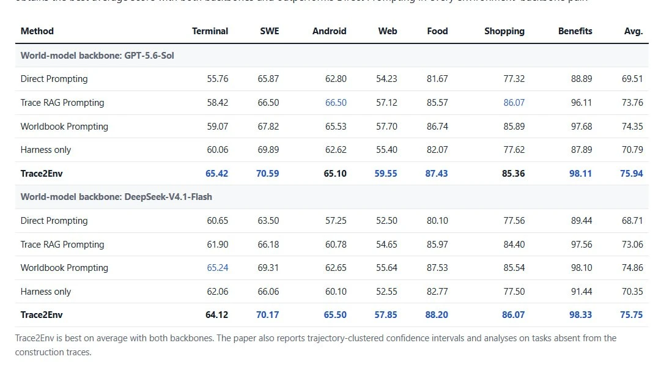Click the bold 65.42 Trace2Env Terminal score
Image resolution: width=661 pixels, height=373 pixels.
216,173
